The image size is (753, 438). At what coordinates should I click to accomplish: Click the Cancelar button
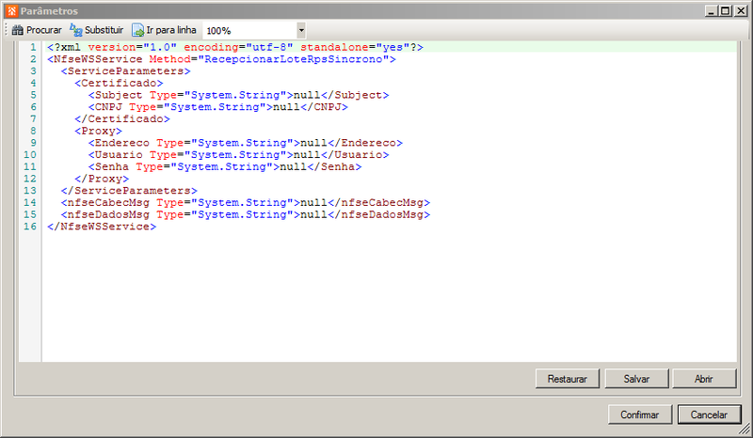[709, 415]
